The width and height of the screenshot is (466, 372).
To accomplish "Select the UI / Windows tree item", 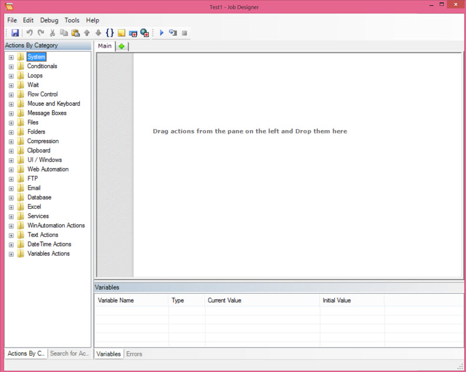I will point(45,160).
